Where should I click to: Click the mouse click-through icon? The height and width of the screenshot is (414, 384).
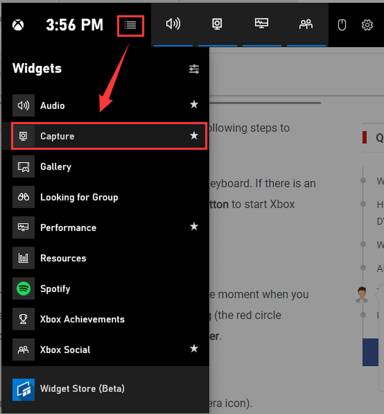[x=342, y=25]
